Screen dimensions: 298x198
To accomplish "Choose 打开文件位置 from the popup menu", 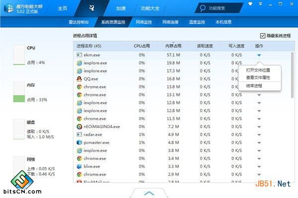I will pyautogui.click(x=258, y=70).
